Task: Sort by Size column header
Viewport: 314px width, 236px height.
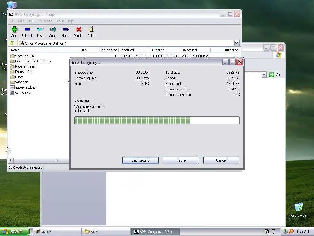Action: click(72, 50)
